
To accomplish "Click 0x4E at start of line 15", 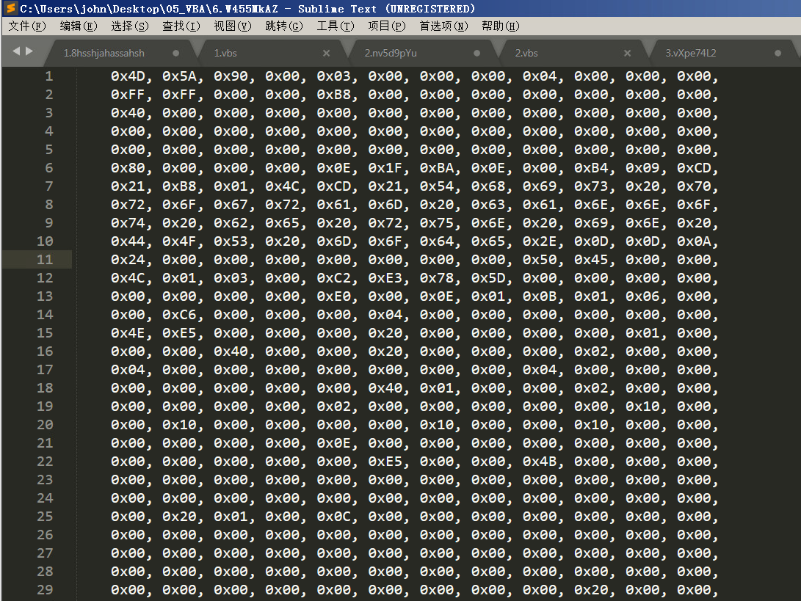I will point(128,333).
